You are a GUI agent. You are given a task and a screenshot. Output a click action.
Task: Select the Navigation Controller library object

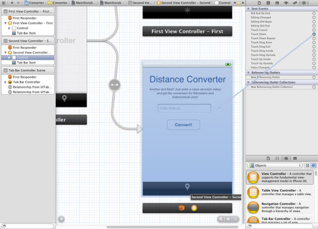click(x=280, y=207)
